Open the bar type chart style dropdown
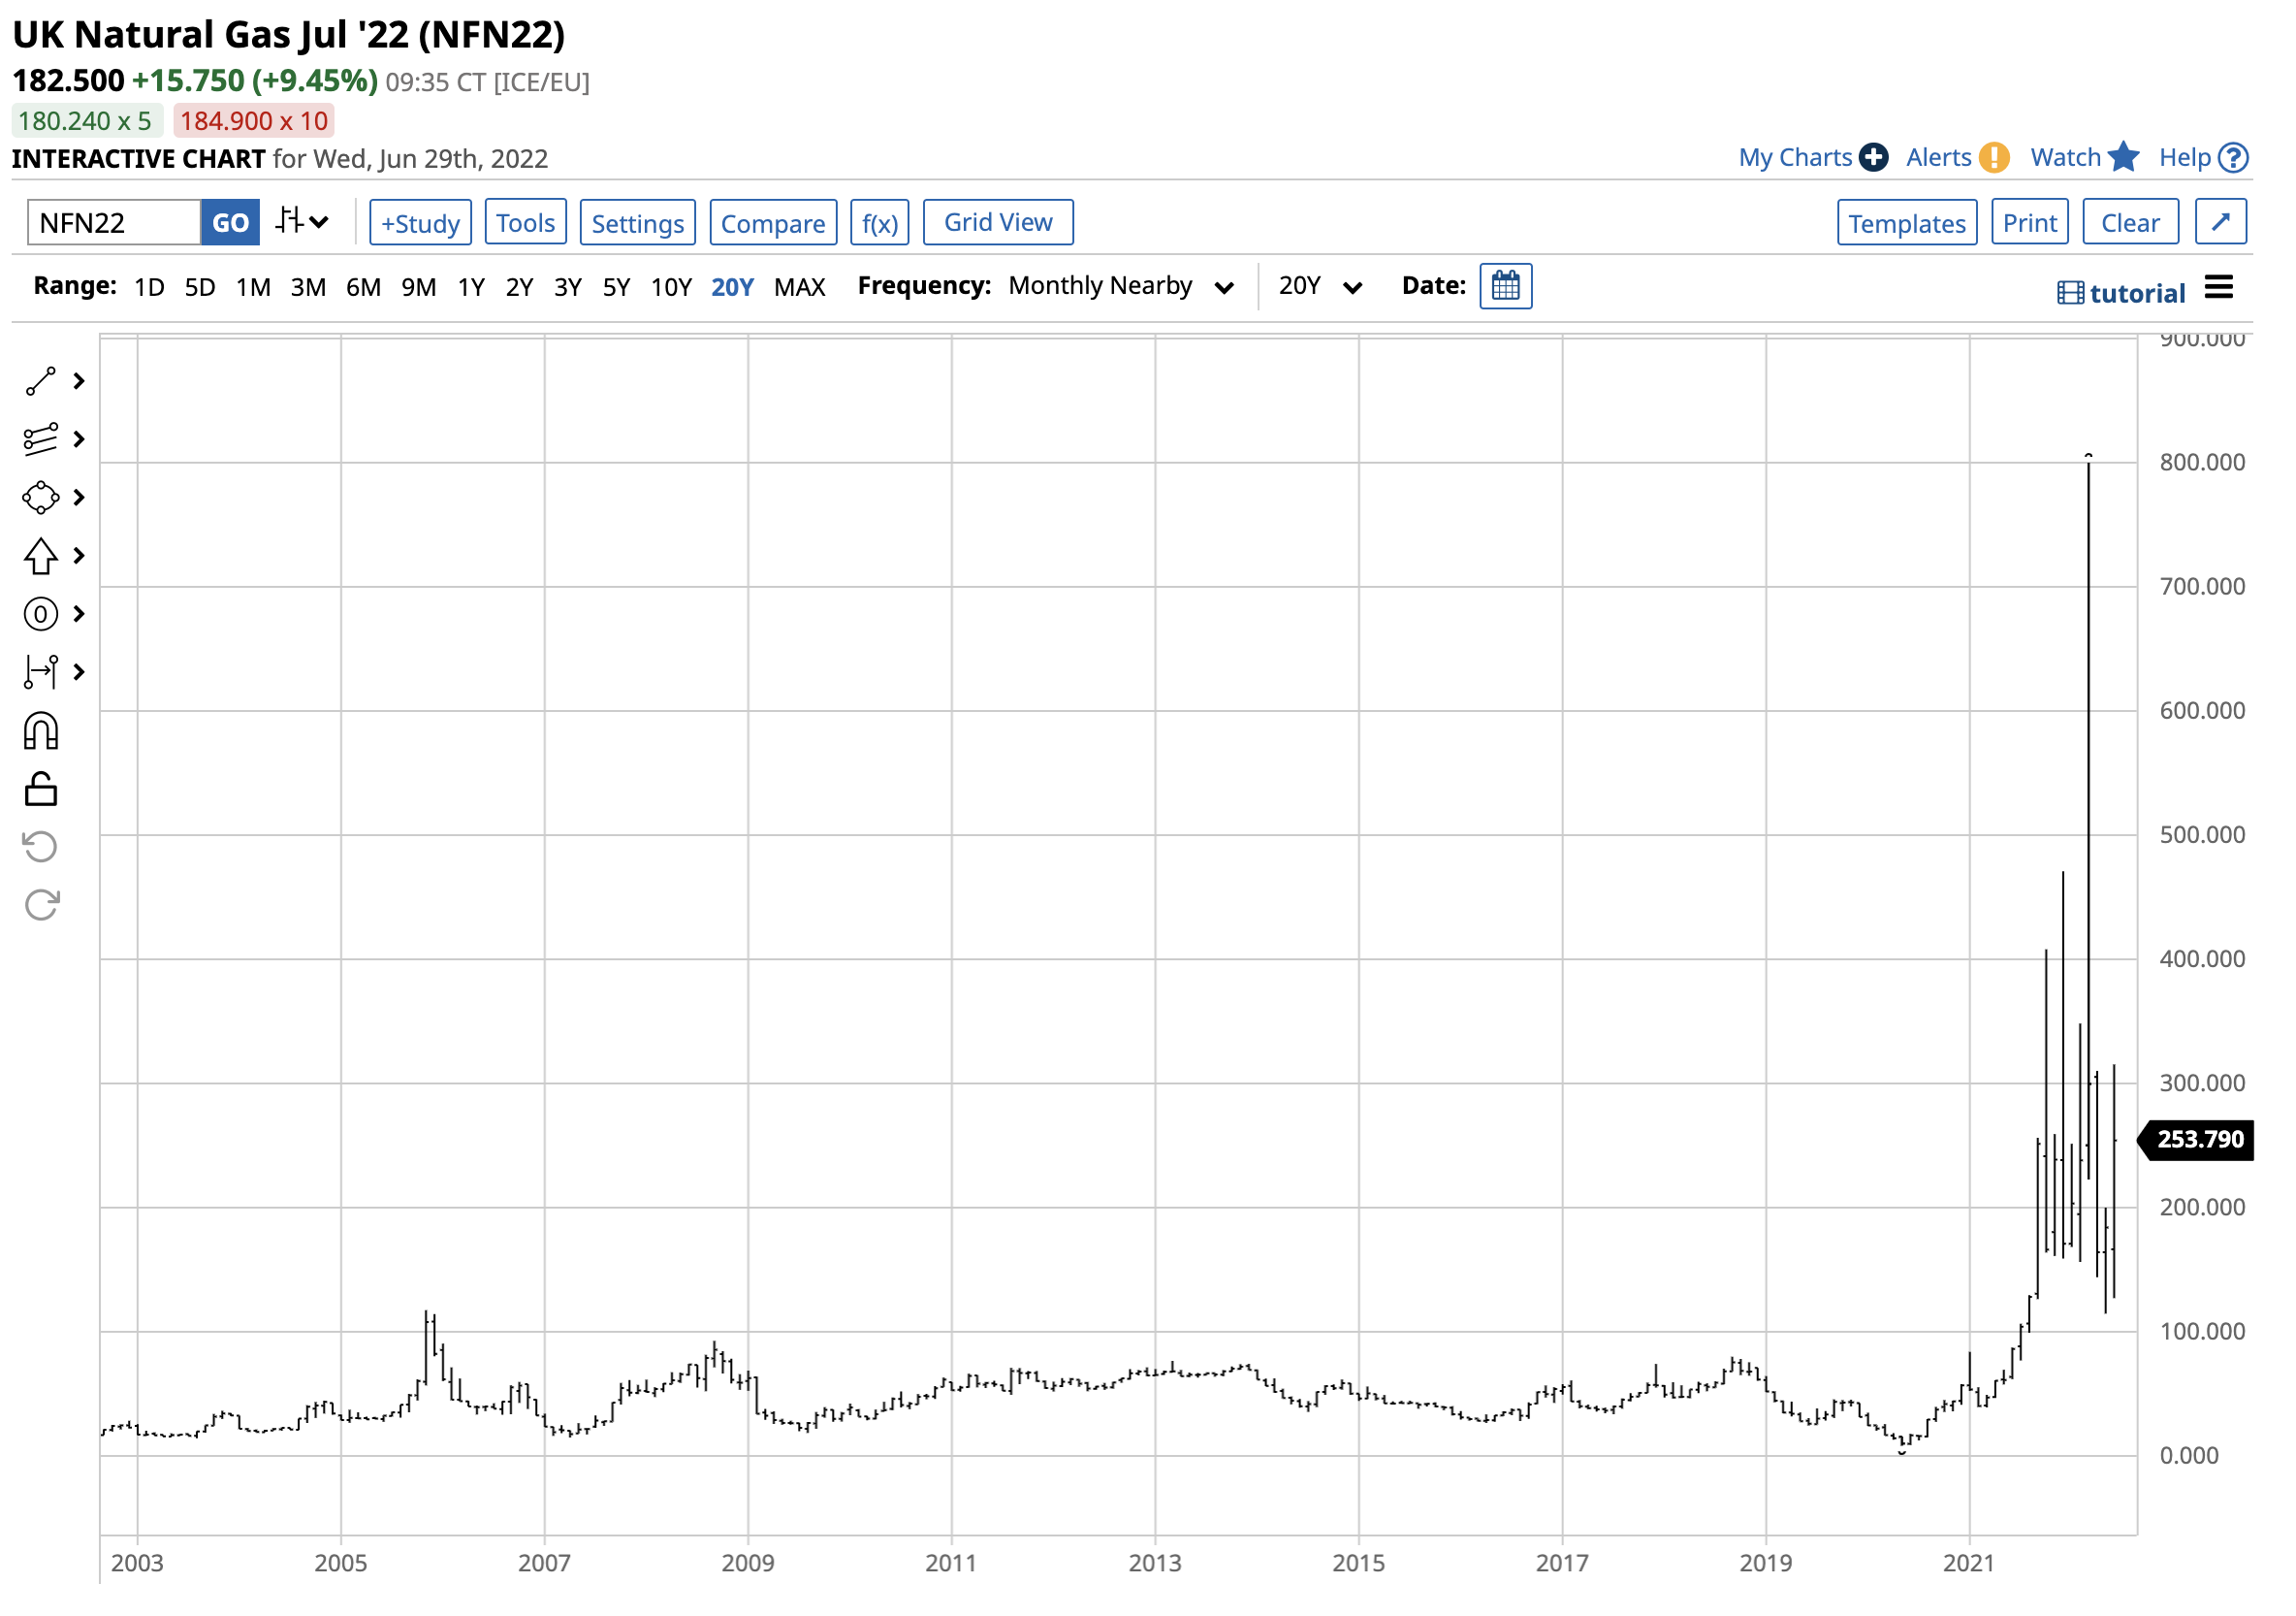This screenshot has width=2296, height=1616. tap(302, 221)
